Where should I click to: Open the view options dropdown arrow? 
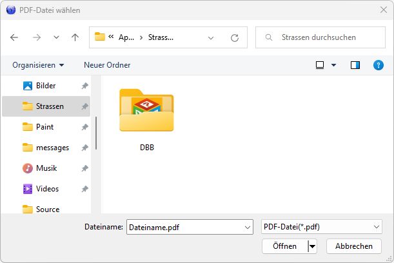click(x=333, y=65)
